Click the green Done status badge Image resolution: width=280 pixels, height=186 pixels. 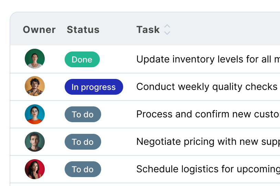82,59
